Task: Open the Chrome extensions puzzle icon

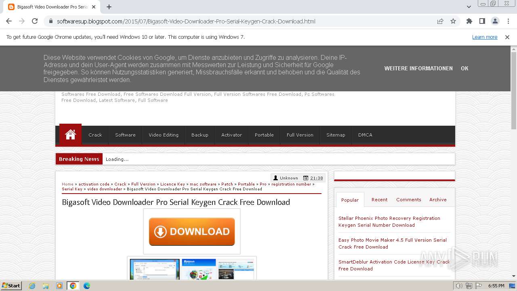Action: 469,21
